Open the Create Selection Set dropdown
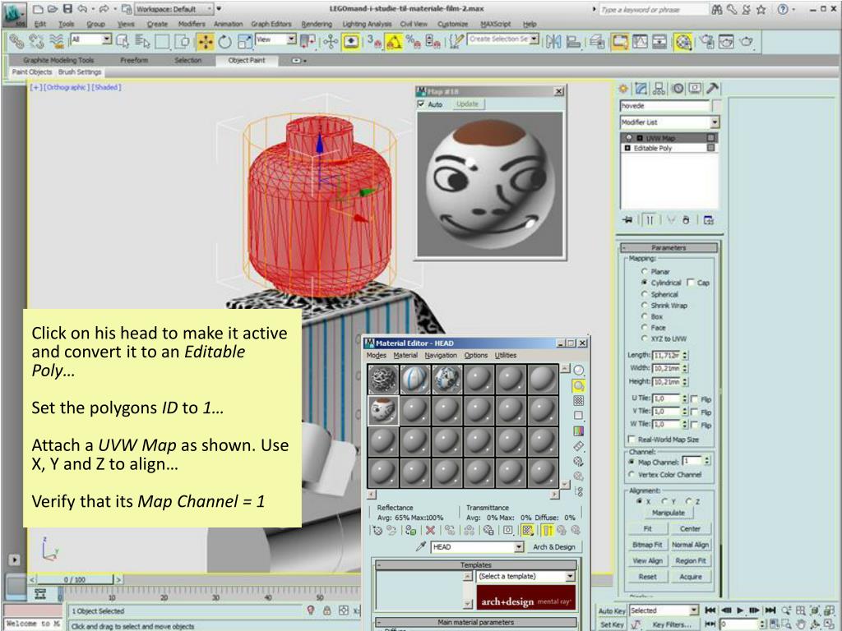Viewport: 842px width, 631px height. click(x=502, y=39)
